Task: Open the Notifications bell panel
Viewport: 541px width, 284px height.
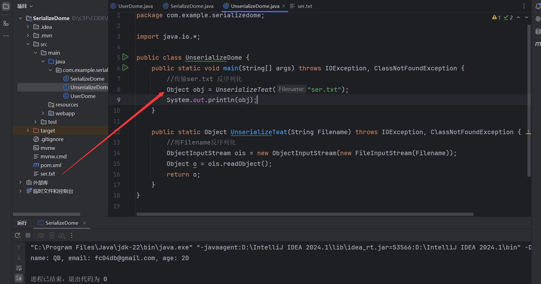Action: click(x=538, y=6)
